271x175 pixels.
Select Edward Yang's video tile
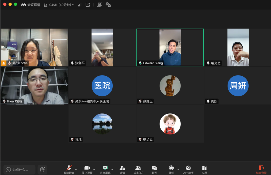click(170, 47)
